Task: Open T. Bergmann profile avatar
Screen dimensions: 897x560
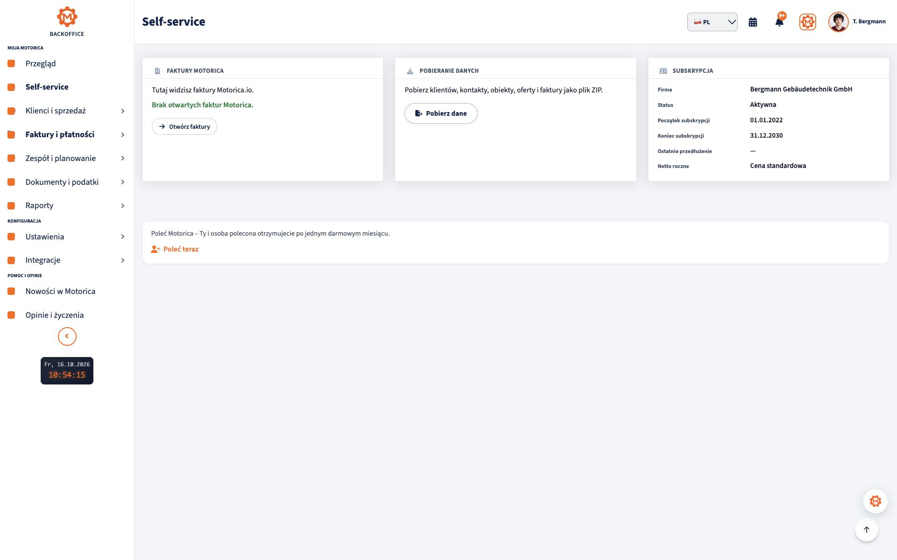Action: pos(838,22)
